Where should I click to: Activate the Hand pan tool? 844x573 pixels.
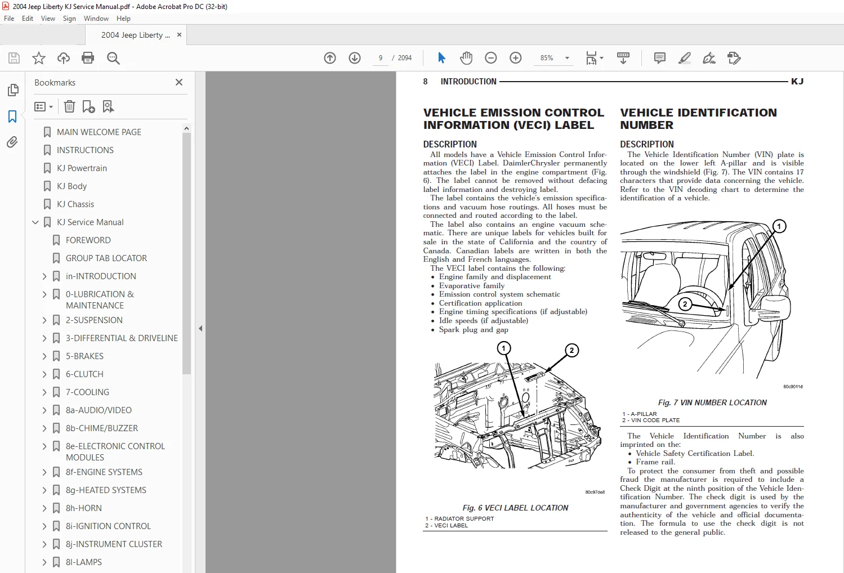(x=466, y=58)
